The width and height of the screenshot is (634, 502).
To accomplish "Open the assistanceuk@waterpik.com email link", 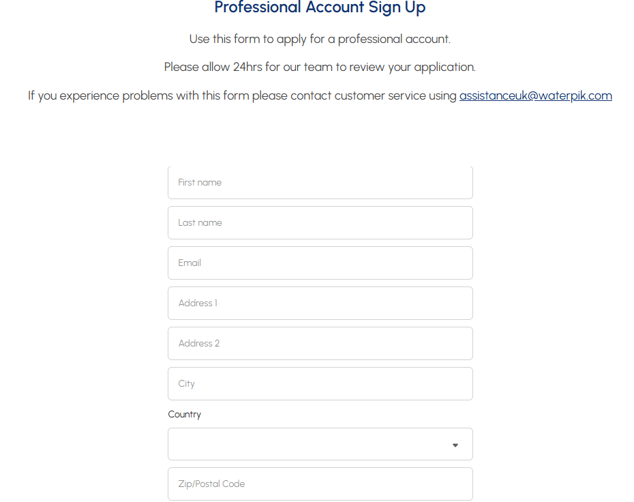I will click(535, 95).
